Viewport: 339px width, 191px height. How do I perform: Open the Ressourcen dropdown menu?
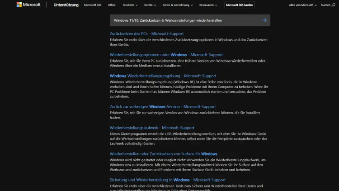(x=208, y=5)
